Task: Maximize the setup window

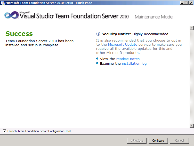Action: tap(187, 3)
